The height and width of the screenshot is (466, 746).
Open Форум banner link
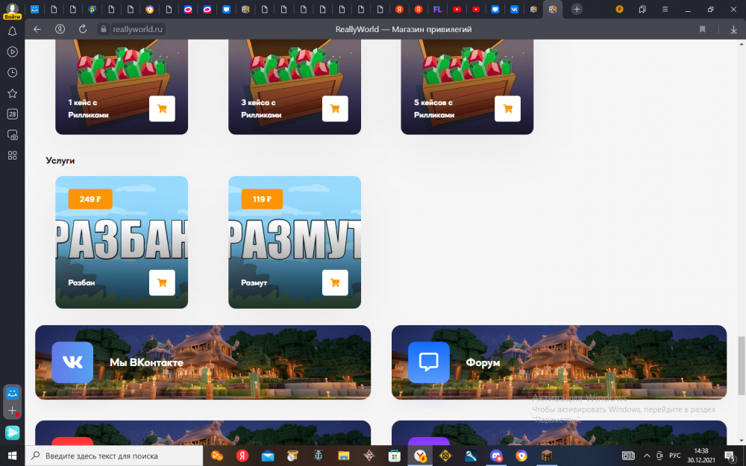(559, 362)
